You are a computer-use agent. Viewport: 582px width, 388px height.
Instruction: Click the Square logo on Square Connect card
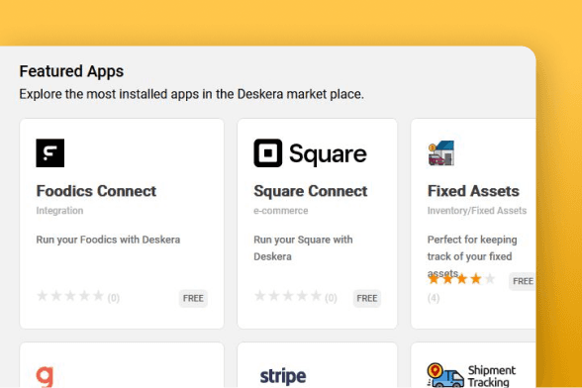[311, 153]
